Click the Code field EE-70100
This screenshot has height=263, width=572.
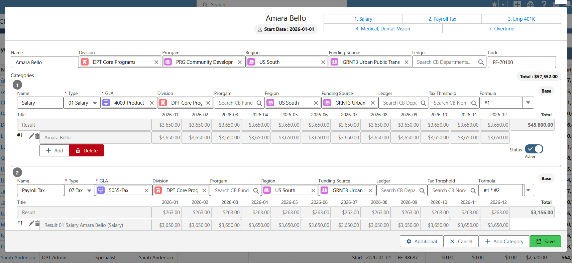tap(522, 62)
